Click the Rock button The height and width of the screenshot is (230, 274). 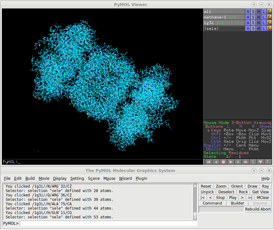click(x=243, y=192)
